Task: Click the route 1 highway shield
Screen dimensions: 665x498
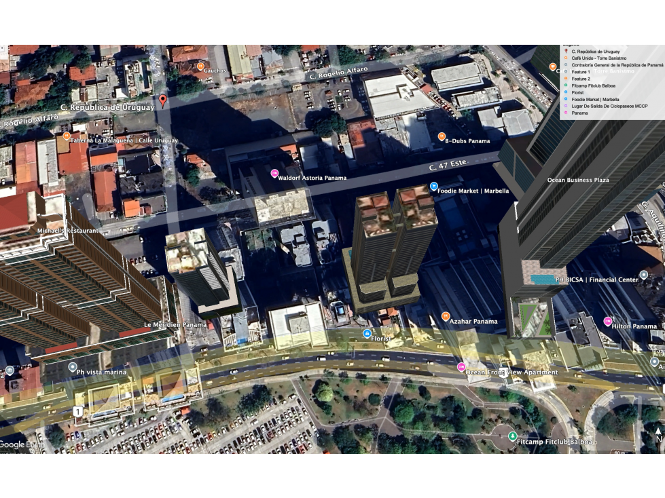Action: click(77, 411)
